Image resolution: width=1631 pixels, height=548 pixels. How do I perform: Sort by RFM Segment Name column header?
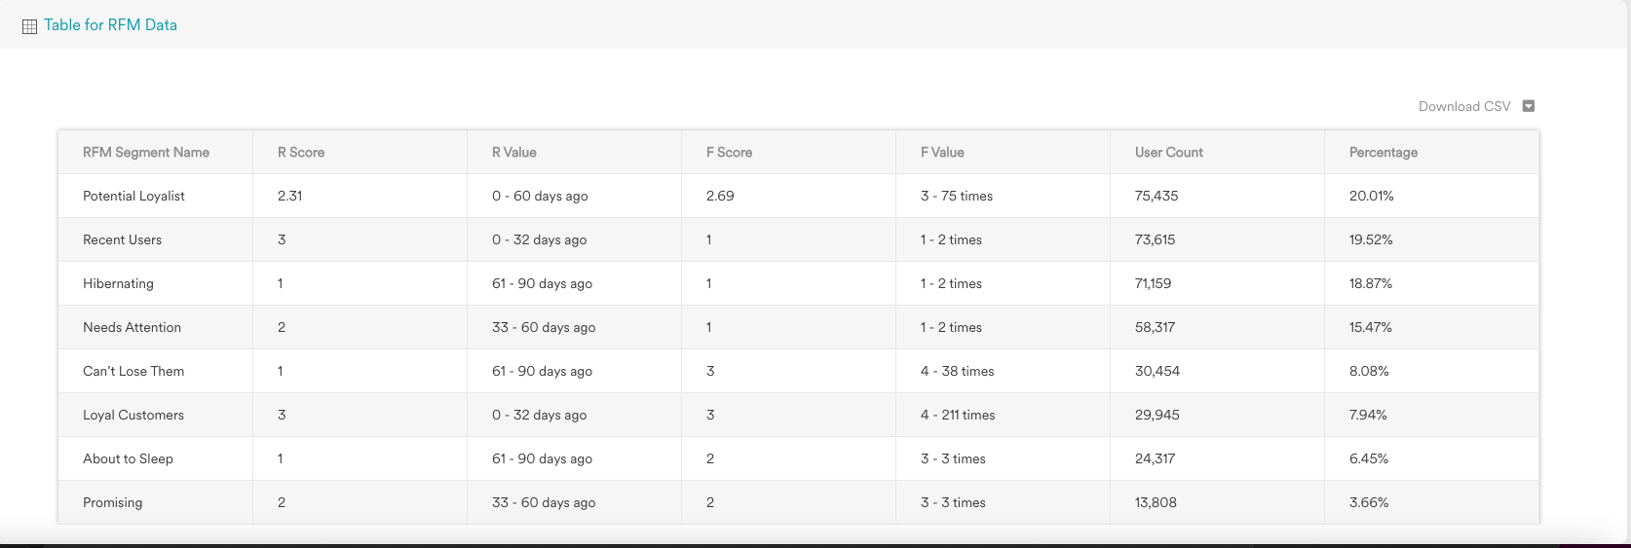click(146, 153)
